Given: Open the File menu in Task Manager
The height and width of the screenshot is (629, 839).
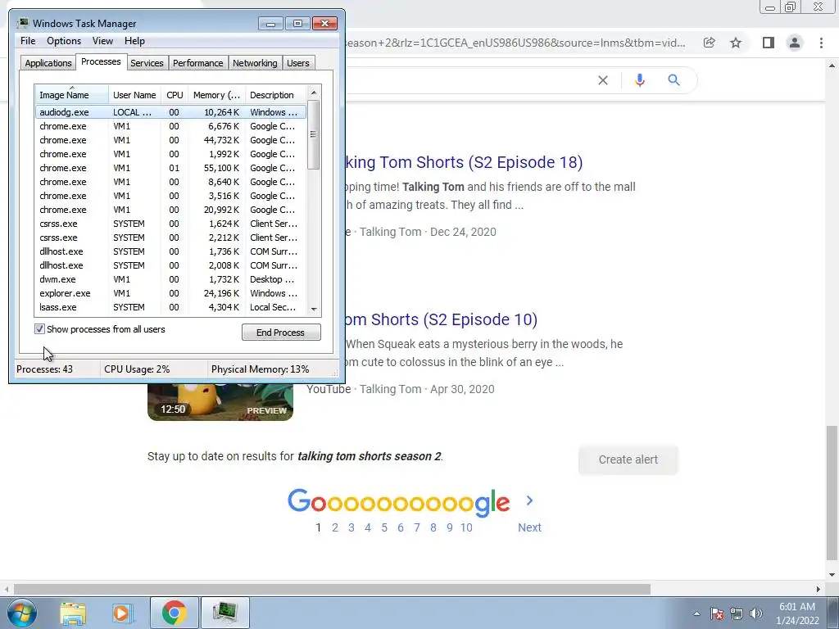Looking at the screenshot, I should pos(28,41).
